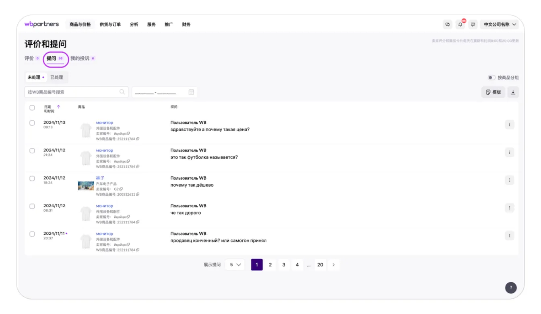
Task: Copy WB product number in the 21:34 row
Action: click(x=138, y=167)
